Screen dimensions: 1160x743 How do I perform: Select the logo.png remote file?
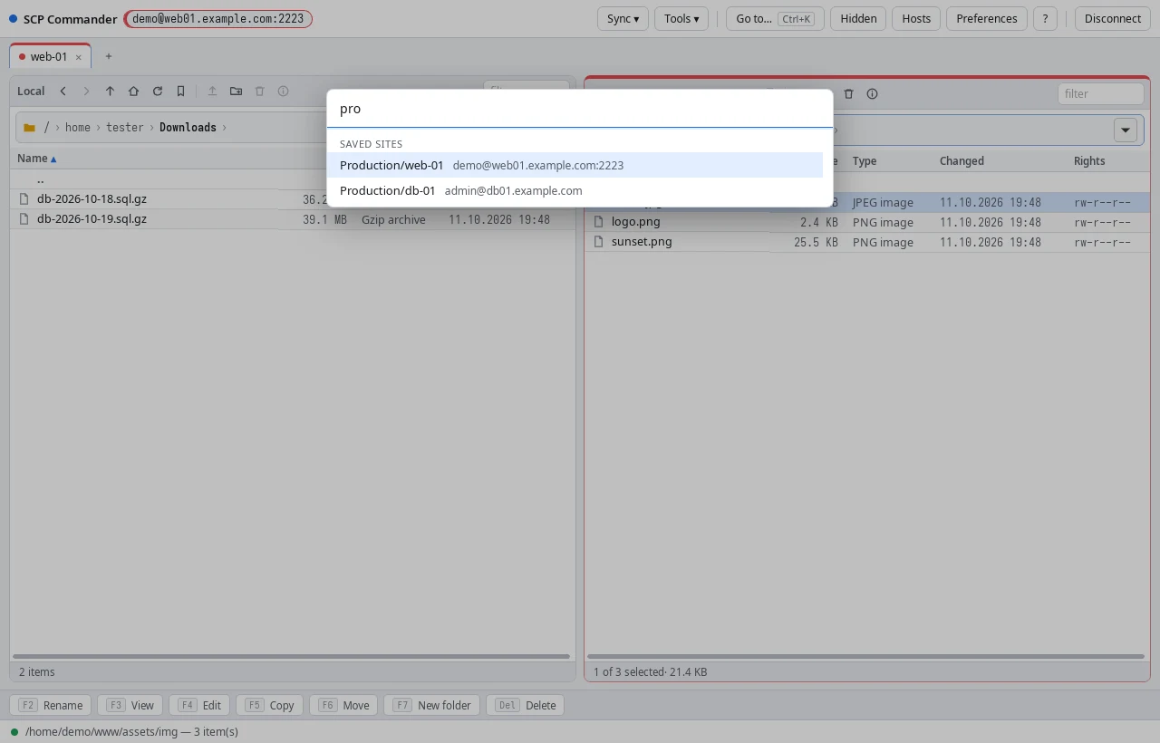pos(867,221)
